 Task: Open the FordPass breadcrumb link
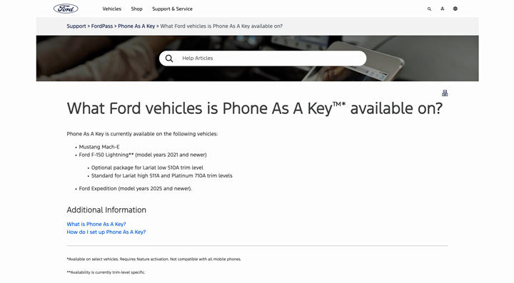click(102, 26)
